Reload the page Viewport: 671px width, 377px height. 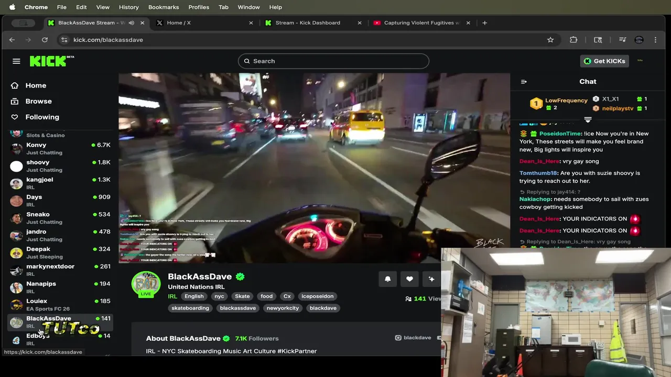click(x=45, y=40)
